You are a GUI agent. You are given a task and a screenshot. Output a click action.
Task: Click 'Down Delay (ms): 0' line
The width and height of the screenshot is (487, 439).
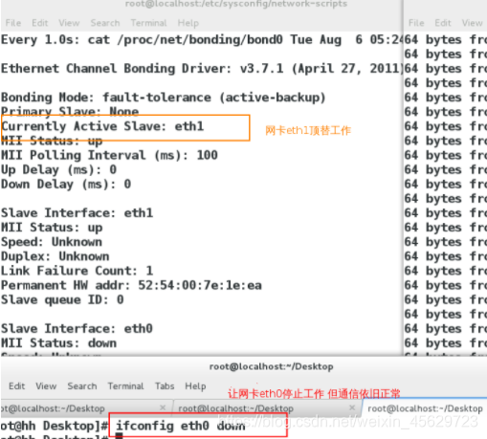pyautogui.click(x=66, y=185)
